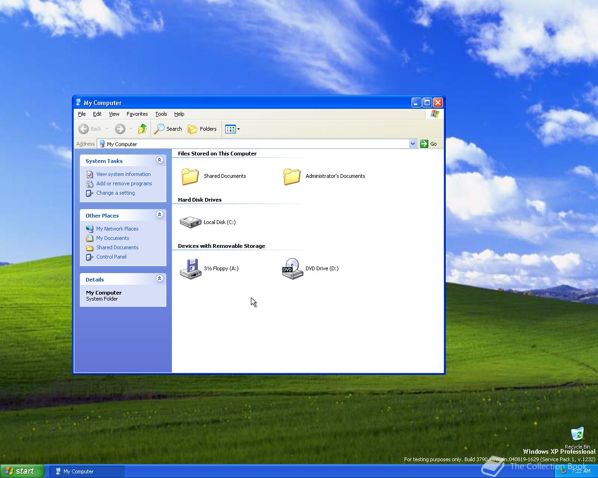598x478 pixels.
Task: Open the Favorites menu
Action: click(137, 114)
